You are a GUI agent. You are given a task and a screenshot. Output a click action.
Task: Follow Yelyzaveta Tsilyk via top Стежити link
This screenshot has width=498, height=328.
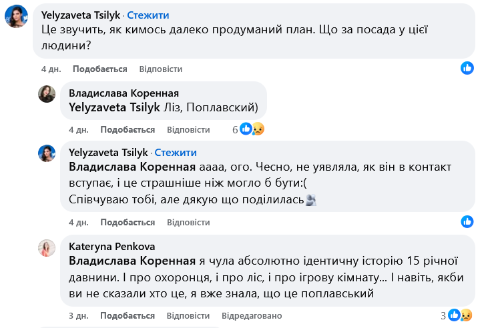[148, 15]
